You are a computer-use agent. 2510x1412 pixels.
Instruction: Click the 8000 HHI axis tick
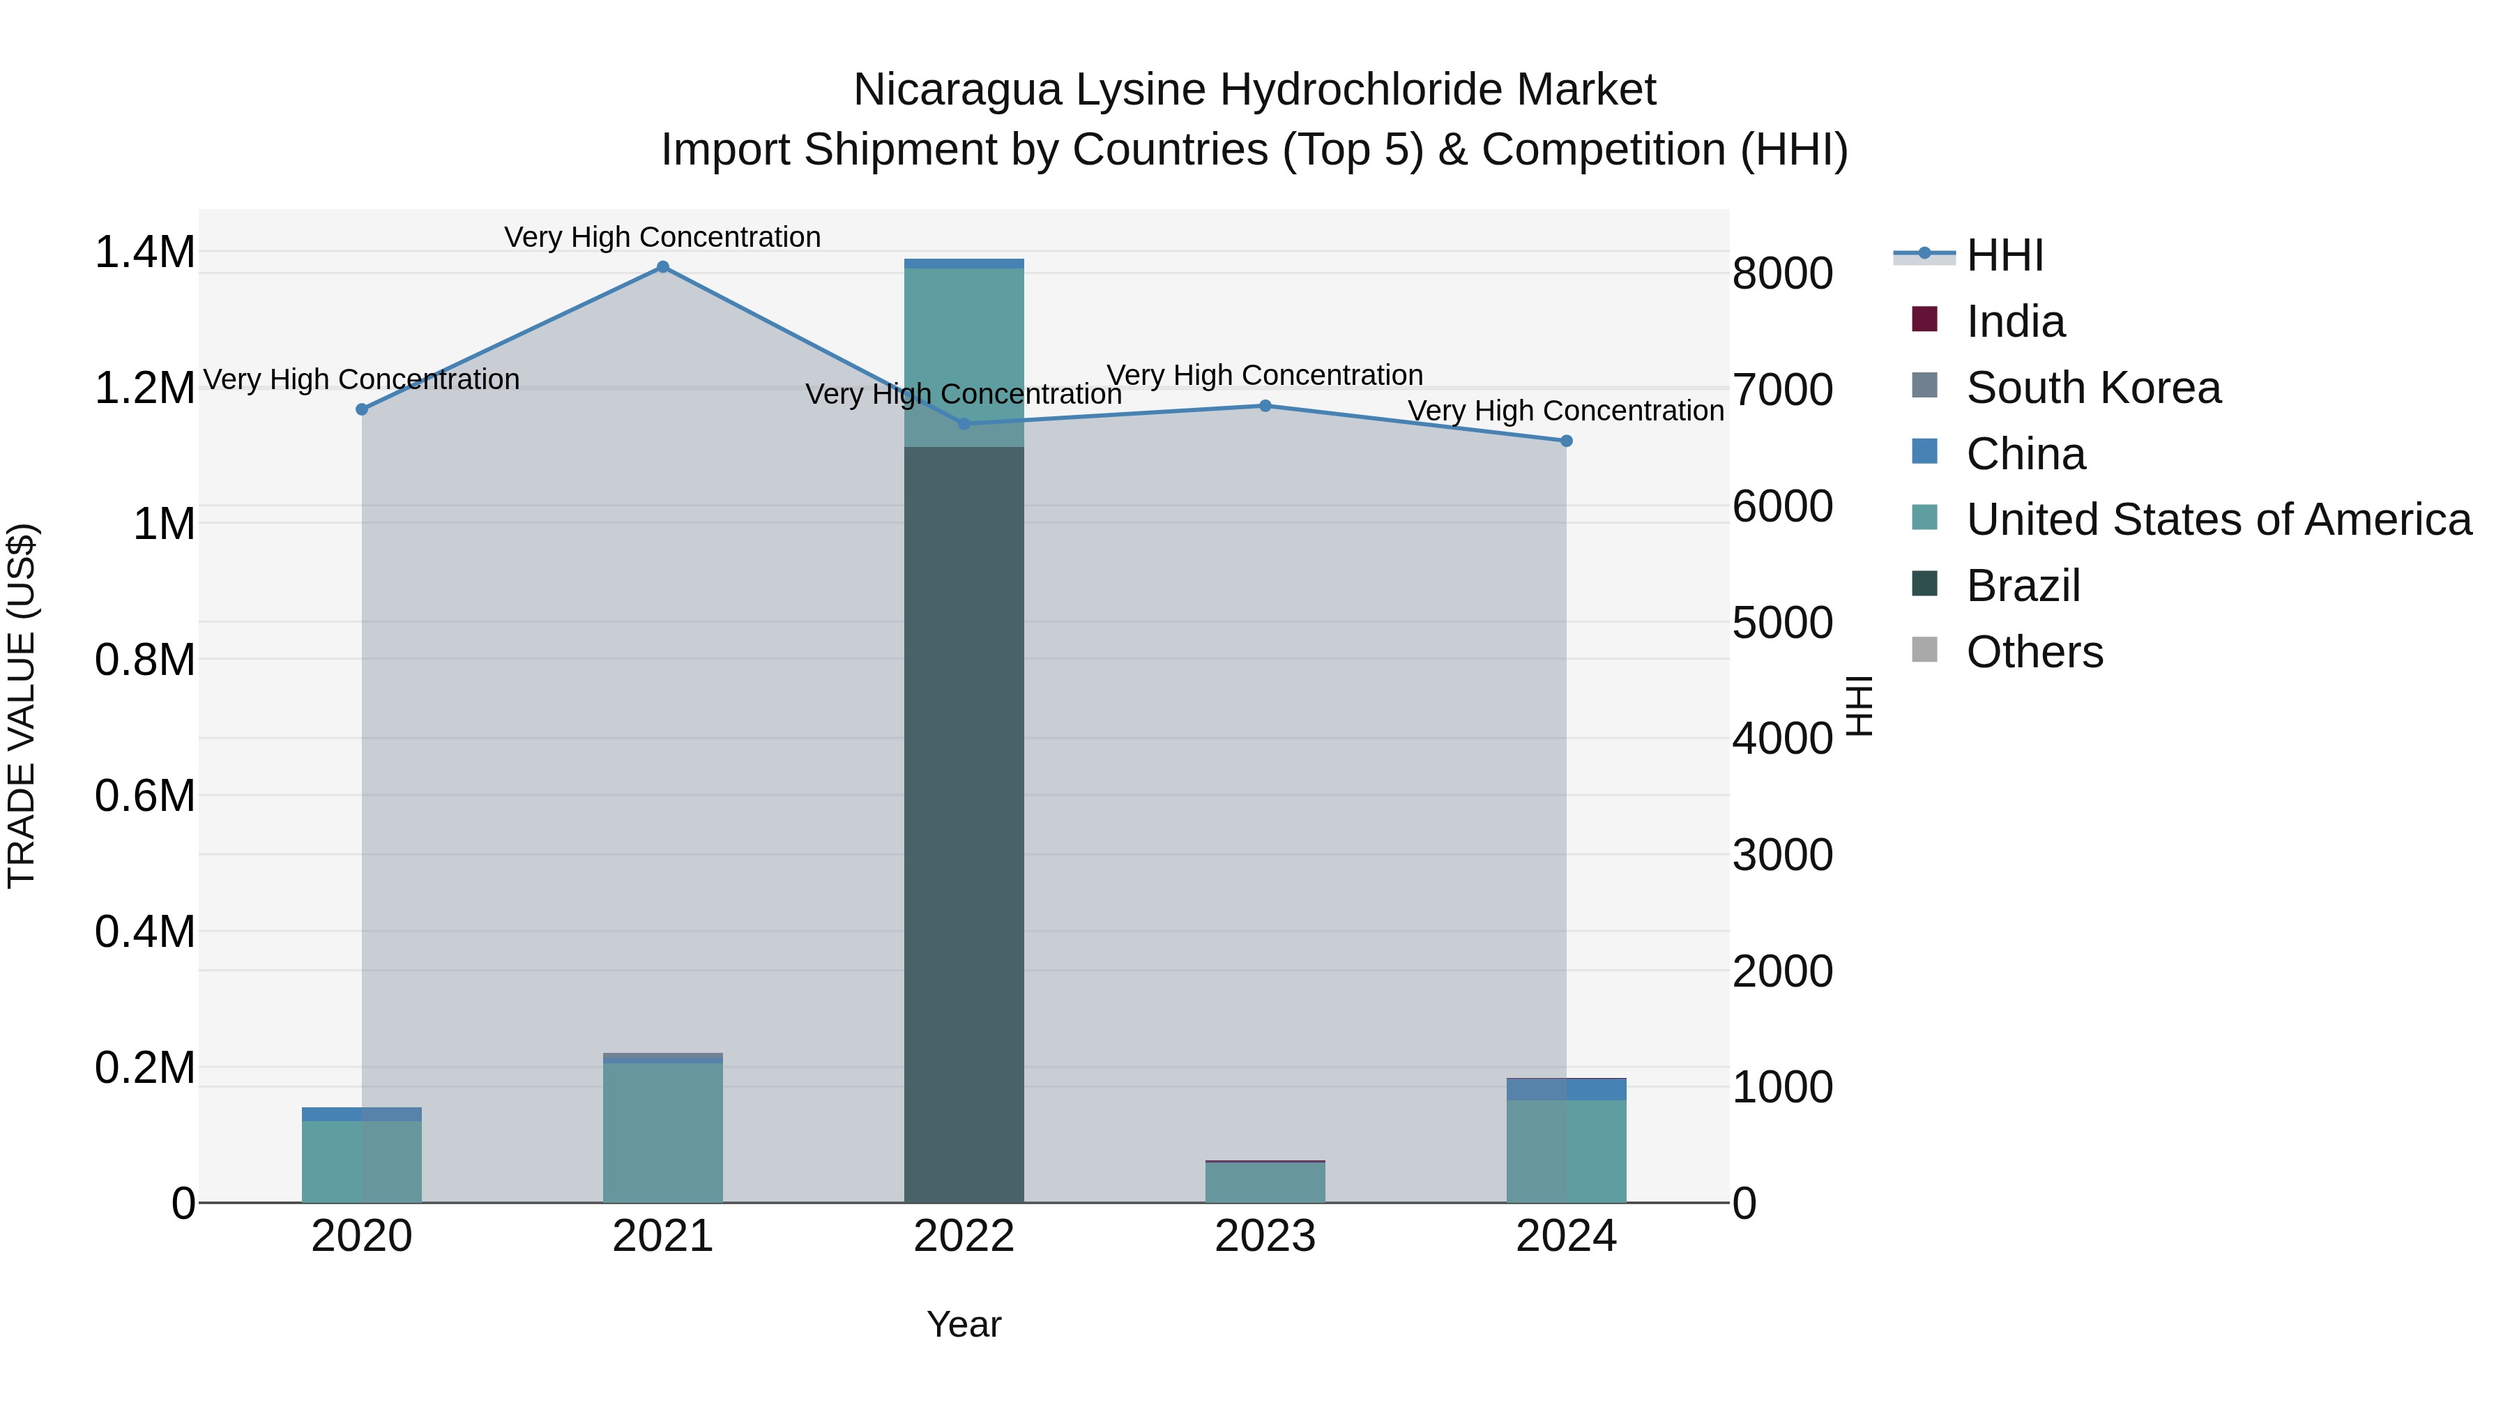1783,274
